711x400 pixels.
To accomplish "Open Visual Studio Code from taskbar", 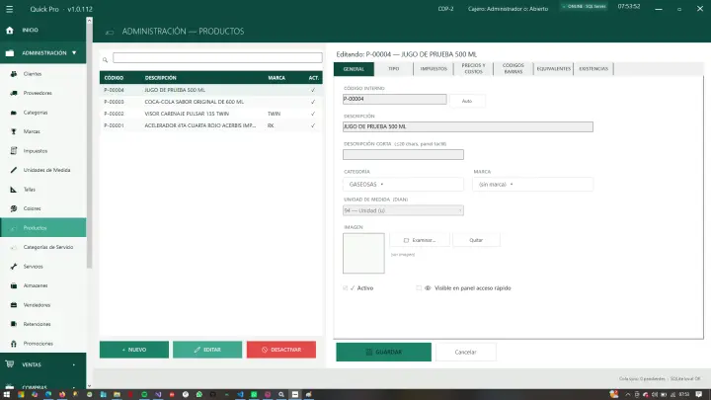I will point(240,394).
